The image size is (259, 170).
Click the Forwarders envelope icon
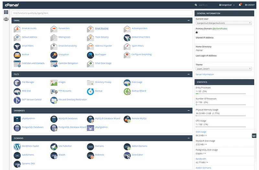coord(54,29)
